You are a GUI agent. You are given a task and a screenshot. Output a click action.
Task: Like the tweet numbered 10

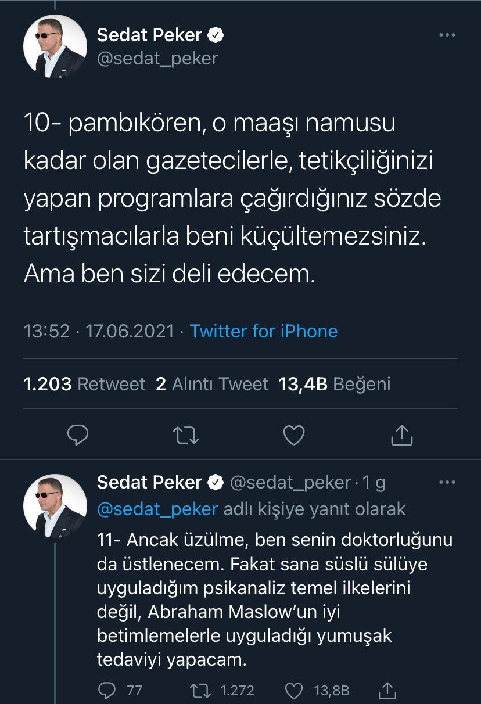click(x=293, y=434)
